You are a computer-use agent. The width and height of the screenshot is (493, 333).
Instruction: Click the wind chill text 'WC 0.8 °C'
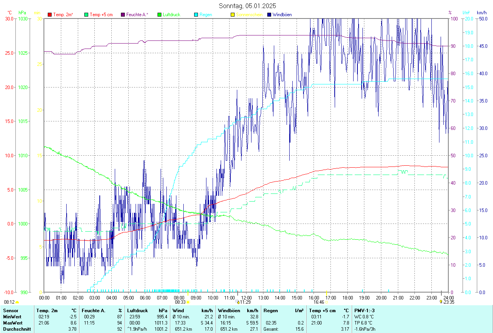(x=364, y=317)
